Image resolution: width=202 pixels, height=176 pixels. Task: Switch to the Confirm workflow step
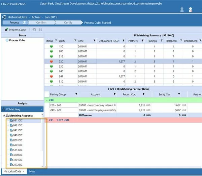click(41, 23)
